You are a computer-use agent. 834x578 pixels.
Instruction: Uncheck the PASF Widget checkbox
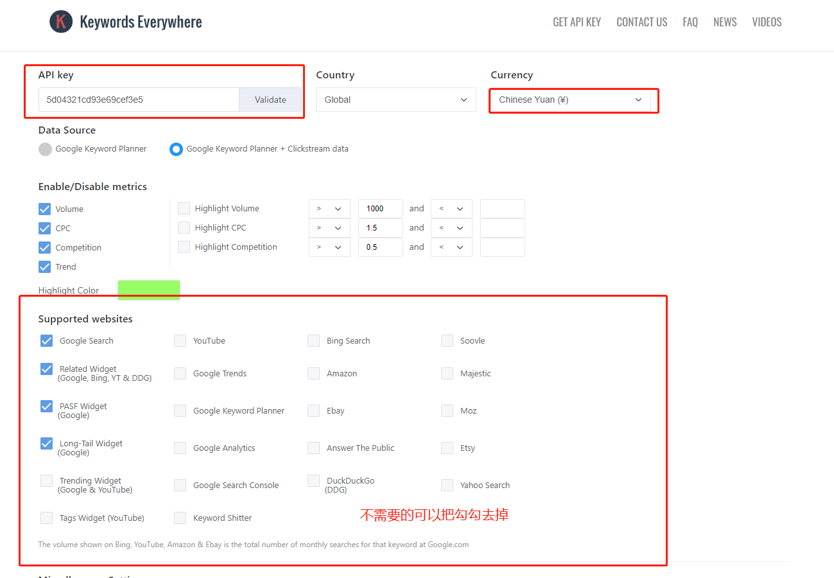[x=46, y=406]
